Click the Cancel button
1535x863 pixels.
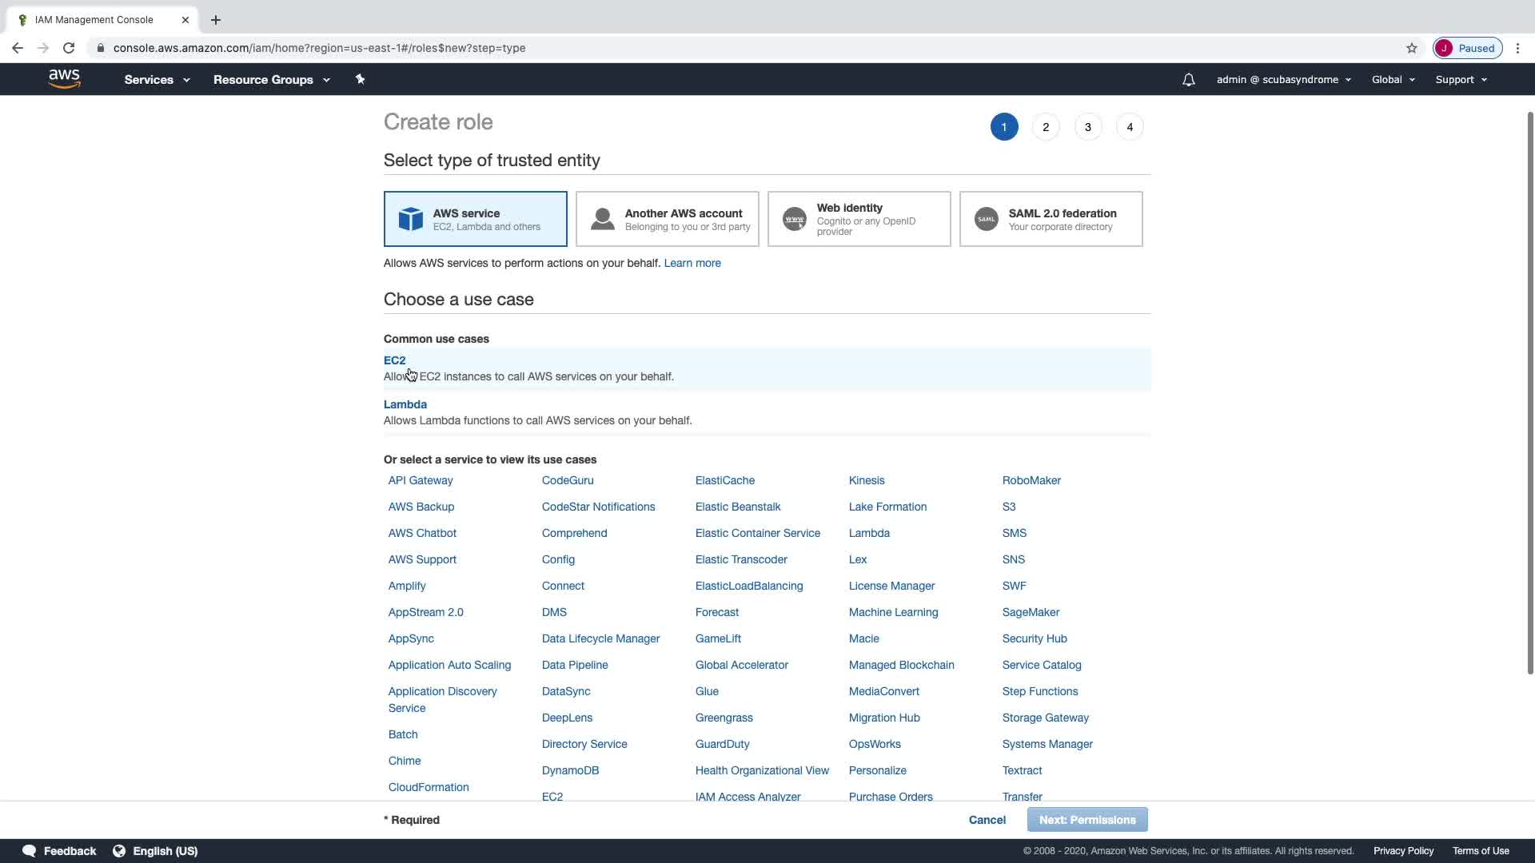point(987,820)
